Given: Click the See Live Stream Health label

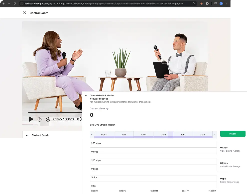Looking at the screenshot, I should (102, 125).
